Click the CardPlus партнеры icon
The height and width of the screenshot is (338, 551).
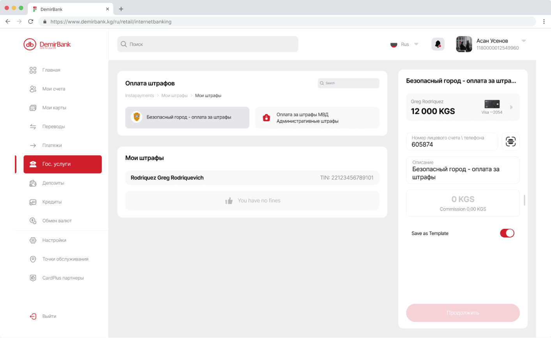(x=33, y=278)
